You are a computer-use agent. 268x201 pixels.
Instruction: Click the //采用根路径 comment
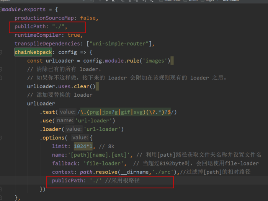123,180
